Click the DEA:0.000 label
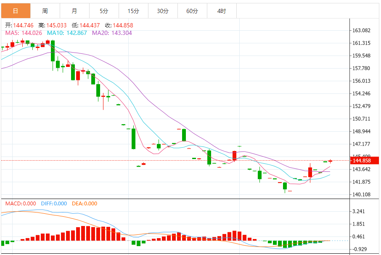381x255 pixels. click(85, 204)
